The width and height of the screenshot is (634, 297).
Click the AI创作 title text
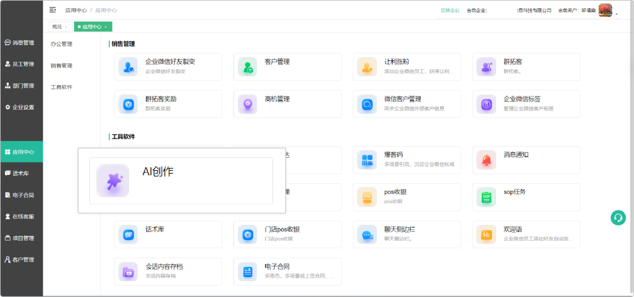tap(158, 171)
